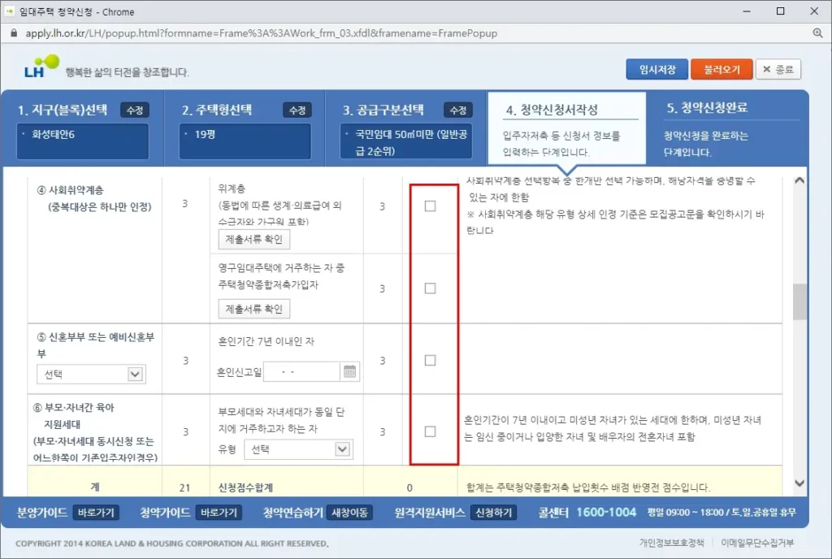Click the Chrome zoom magnifier icon
832x559 pixels.
(x=817, y=32)
